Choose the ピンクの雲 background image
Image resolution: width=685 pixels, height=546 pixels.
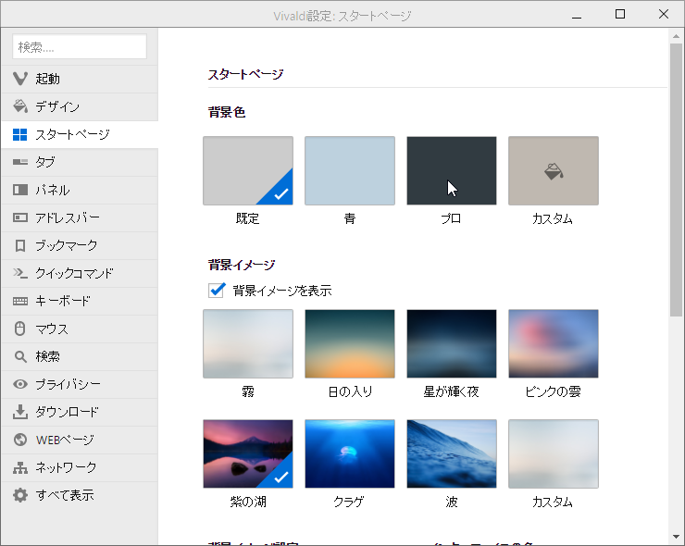click(x=554, y=343)
